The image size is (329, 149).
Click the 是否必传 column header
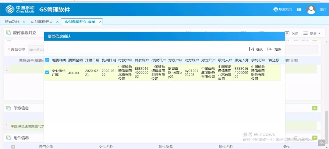pos(46,147)
